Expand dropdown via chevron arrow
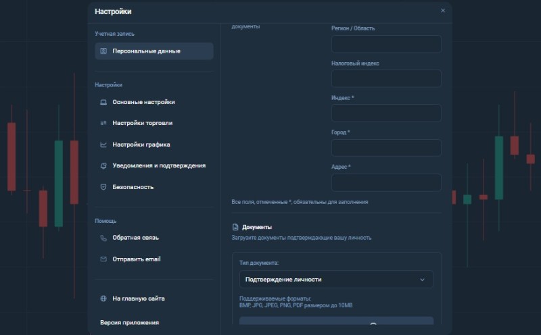 423,280
